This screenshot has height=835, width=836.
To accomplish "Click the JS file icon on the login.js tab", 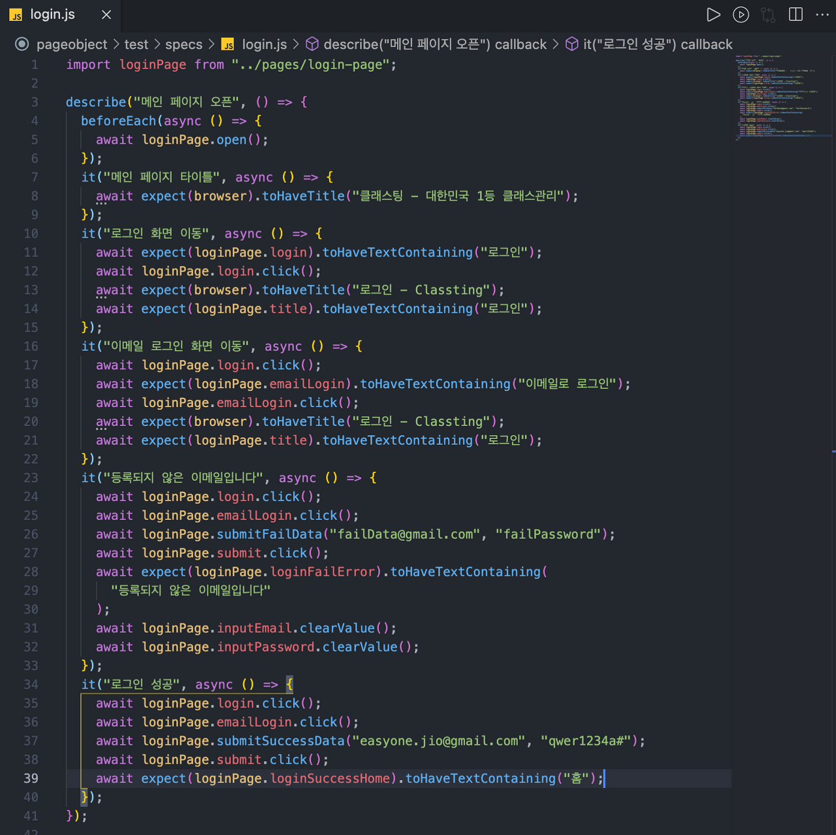I will tap(16, 15).
